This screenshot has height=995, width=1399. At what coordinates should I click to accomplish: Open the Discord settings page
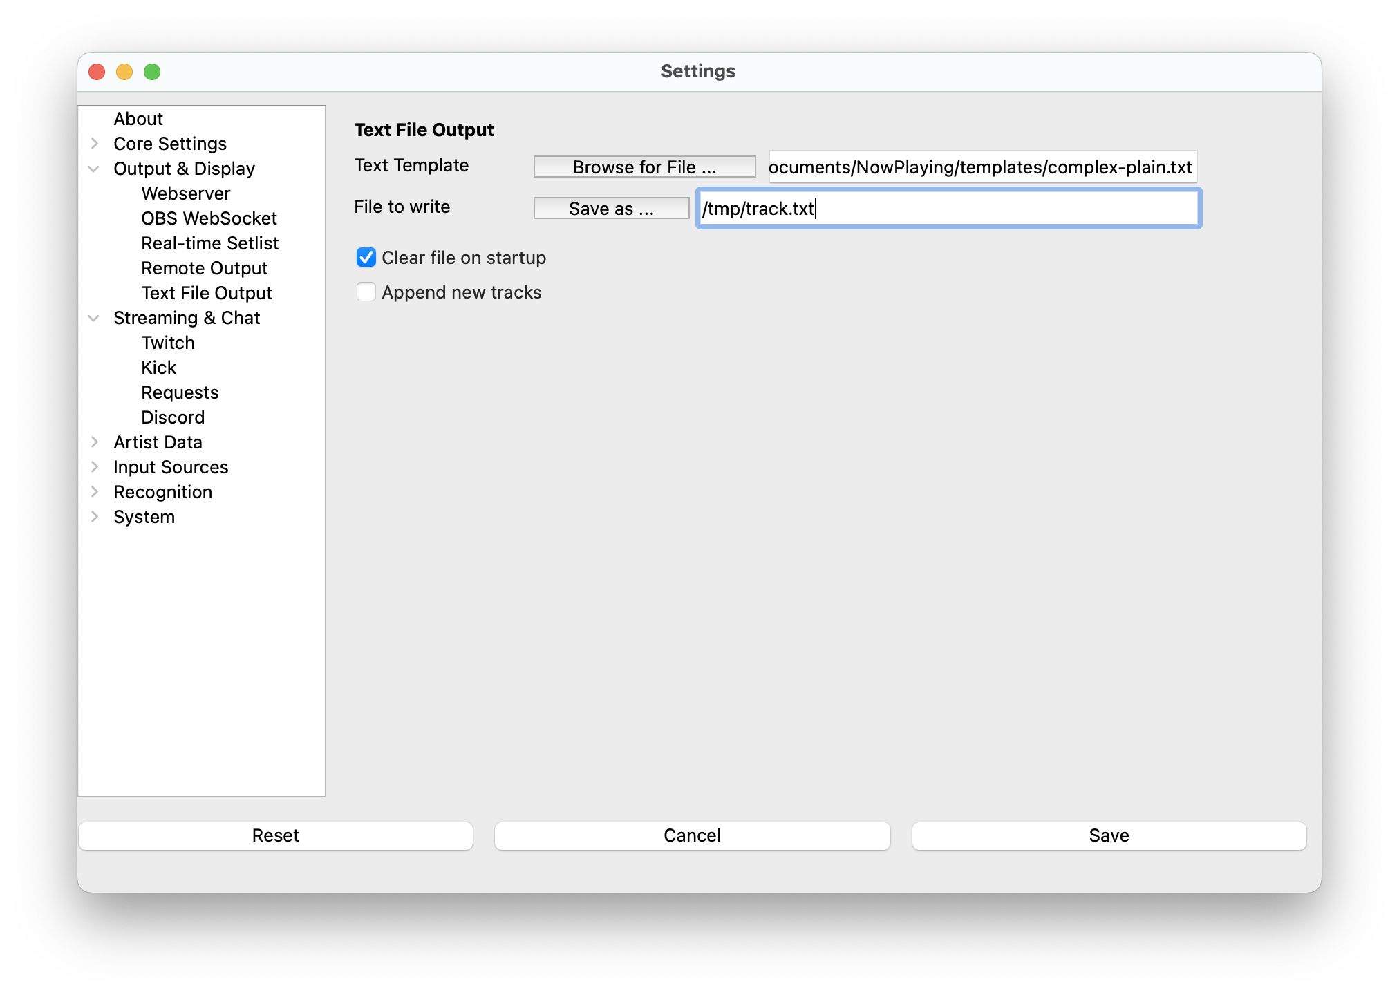(x=173, y=417)
